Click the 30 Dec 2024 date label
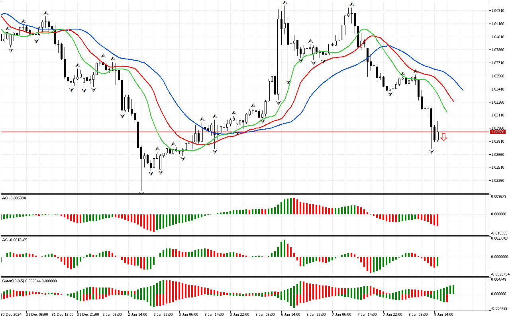 pos(12,314)
